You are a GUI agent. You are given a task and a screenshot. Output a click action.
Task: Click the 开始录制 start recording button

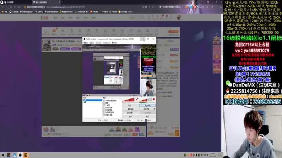[x=146, y=109]
